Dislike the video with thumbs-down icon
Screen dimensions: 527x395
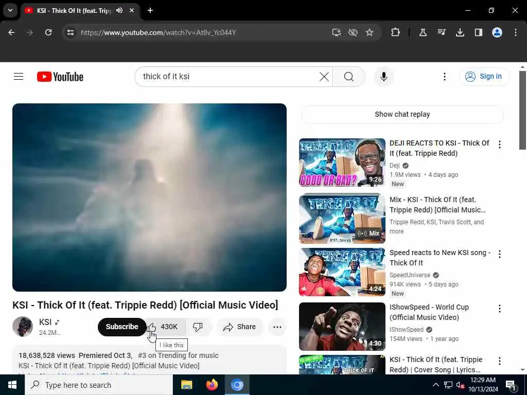[x=198, y=327]
